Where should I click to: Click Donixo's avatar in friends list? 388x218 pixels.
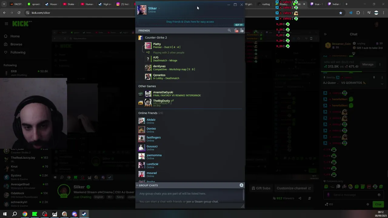142,130
